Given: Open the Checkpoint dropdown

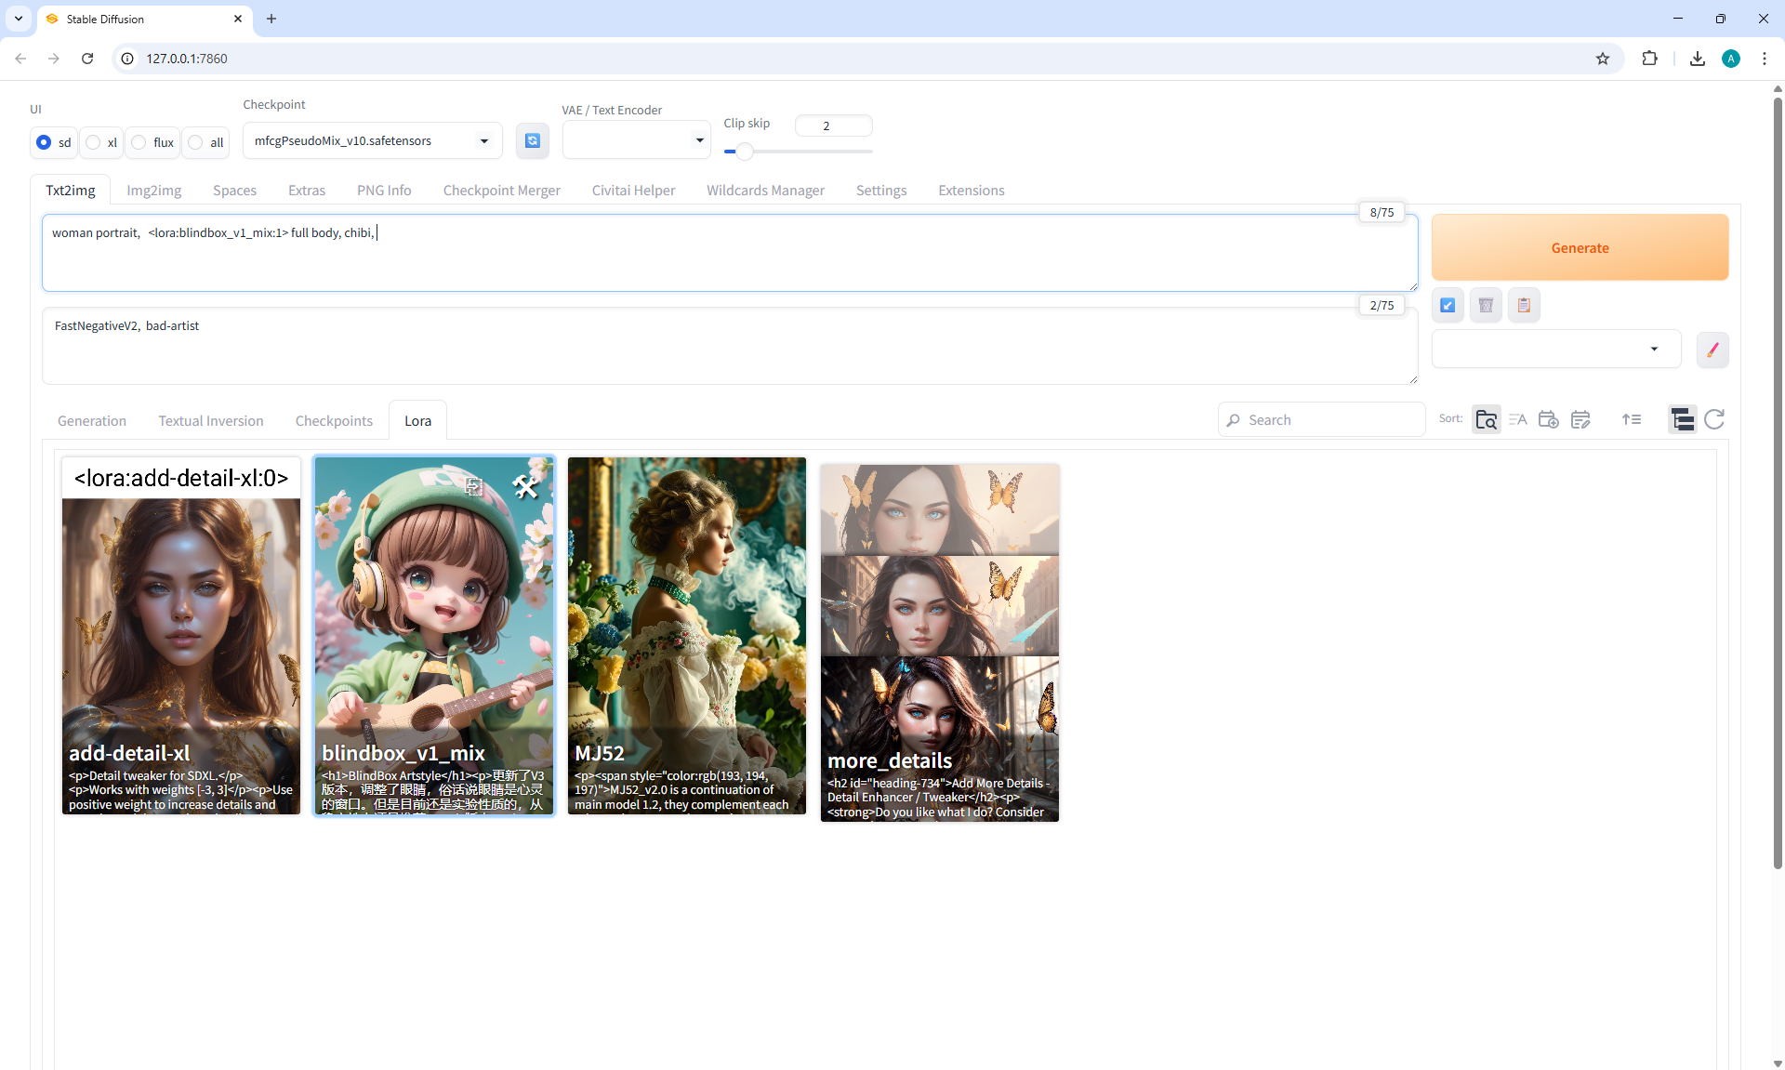Looking at the screenshot, I should pos(372,140).
